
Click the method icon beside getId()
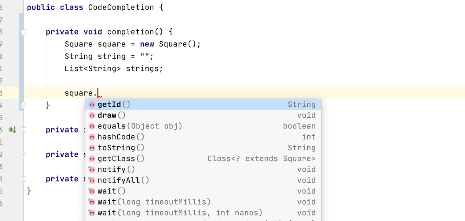pos(92,105)
